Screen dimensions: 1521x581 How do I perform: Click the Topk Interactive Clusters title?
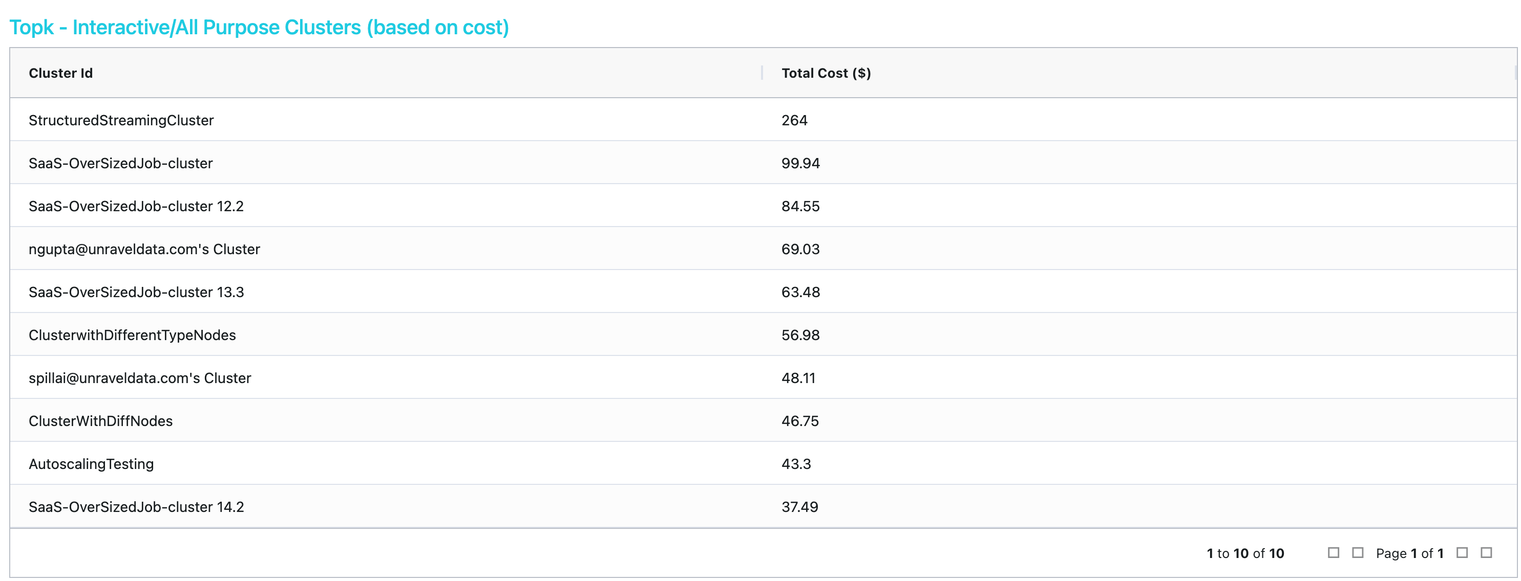coord(259,27)
